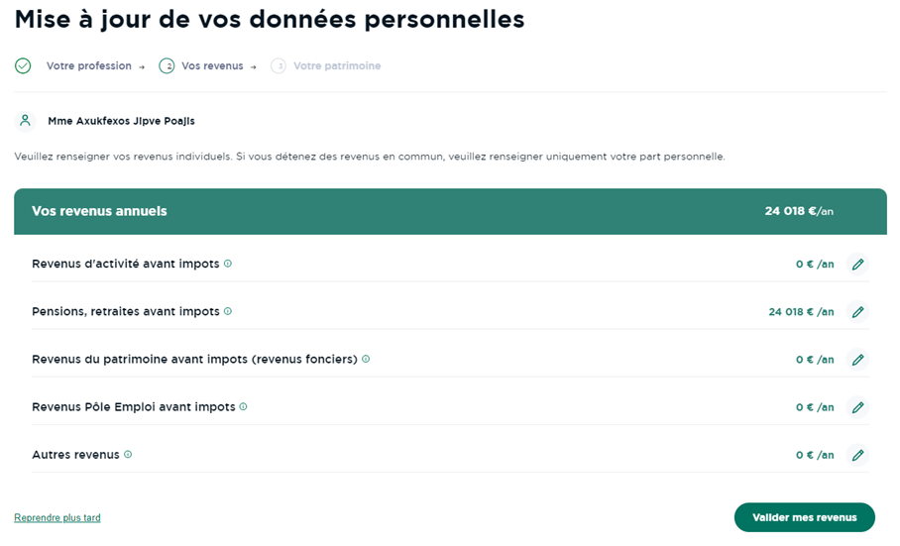Open the Votre patrimoine step
The height and width of the screenshot is (546, 900).
coord(337,66)
